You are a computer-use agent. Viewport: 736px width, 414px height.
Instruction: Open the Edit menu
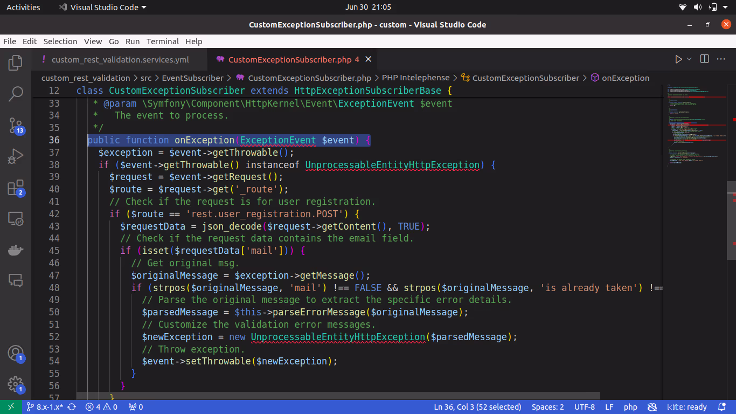(30, 41)
